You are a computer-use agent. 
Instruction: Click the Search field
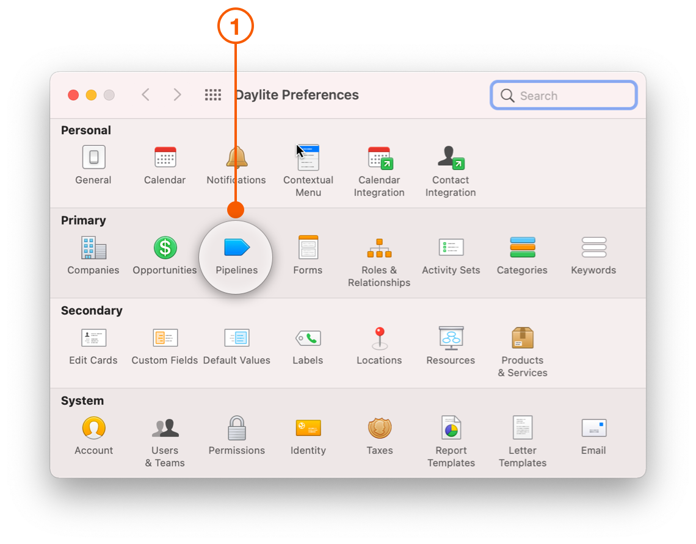tap(564, 95)
